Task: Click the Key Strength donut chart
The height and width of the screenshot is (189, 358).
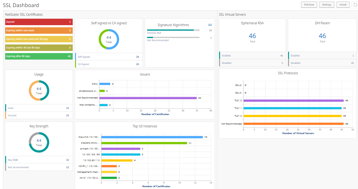Action: tap(39, 142)
